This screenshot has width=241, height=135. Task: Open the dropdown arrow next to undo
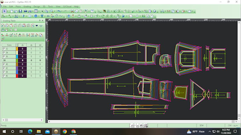pyautogui.click(x=62, y=11)
